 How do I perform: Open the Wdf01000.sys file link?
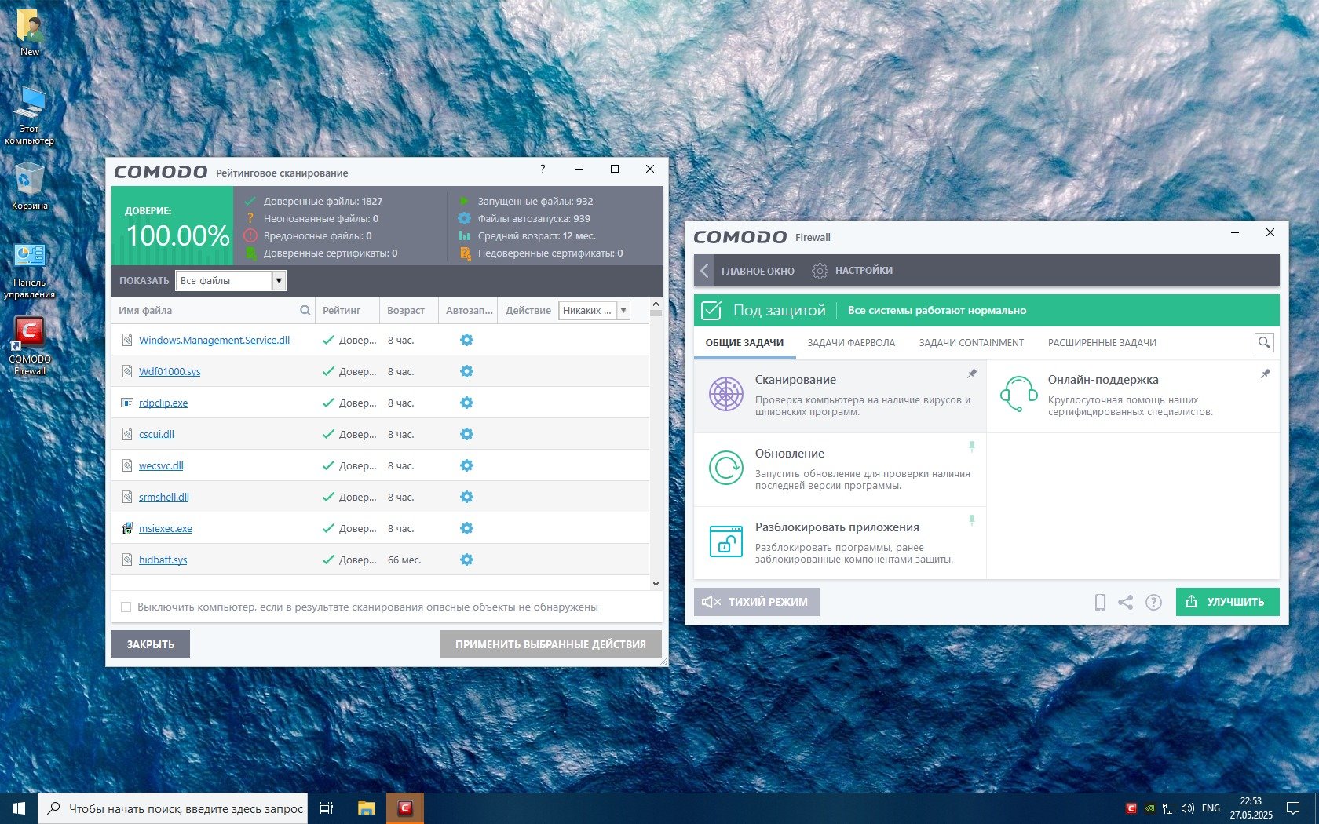point(170,371)
